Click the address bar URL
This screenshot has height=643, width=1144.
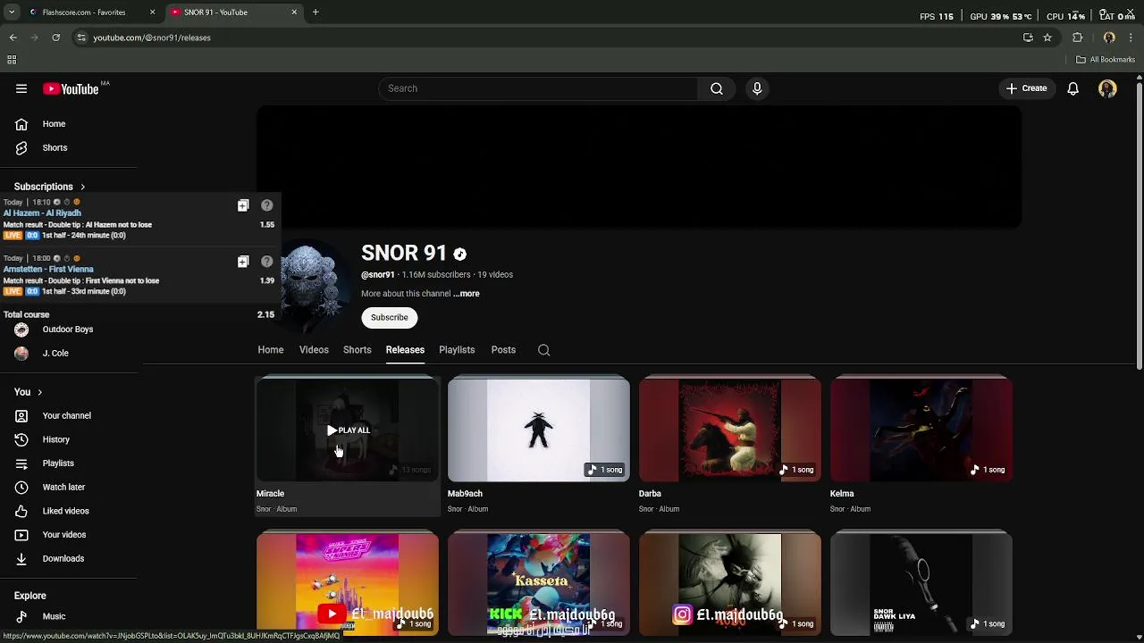tap(152, 38)
